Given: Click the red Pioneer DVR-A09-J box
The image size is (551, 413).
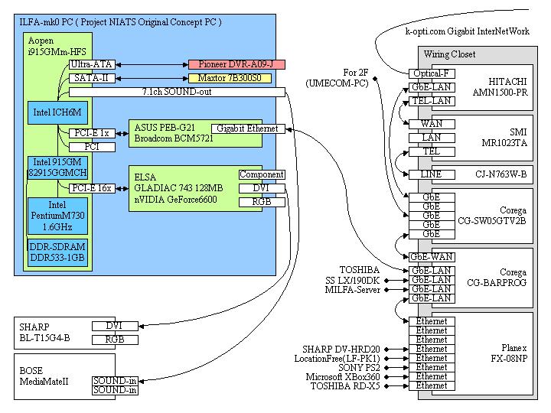Looking at the screenshot, I should click(x=236, y=64).
